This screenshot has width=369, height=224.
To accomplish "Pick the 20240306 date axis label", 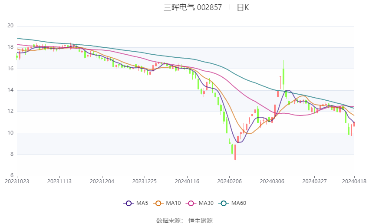I will coord(272,181).
